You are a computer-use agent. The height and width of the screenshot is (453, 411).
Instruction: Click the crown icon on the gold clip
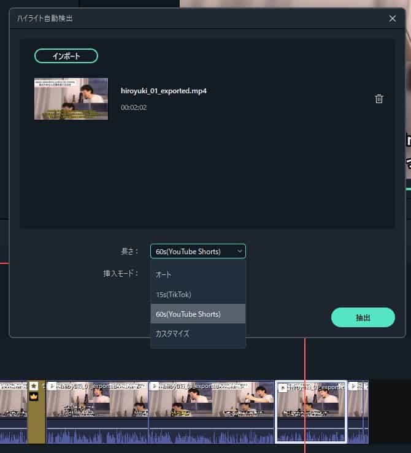pyautogui.click(x=34, y=397)
